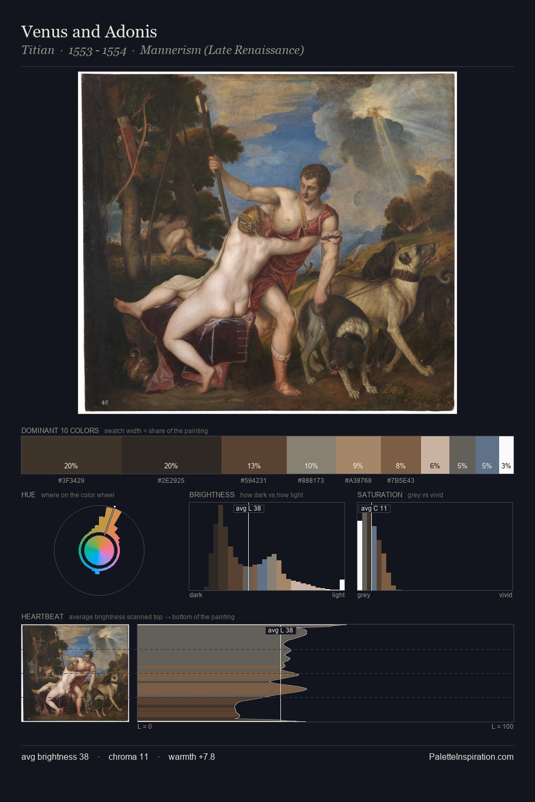Viewport: 535px width, 802px height.
Task: Click the '#594231' hex code label
Action: (254, 481)
